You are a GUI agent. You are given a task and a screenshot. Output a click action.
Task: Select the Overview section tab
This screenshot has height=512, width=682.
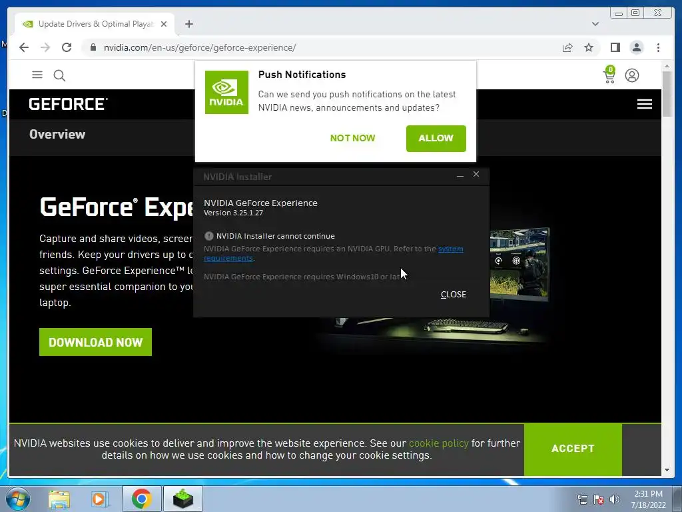click(x=57, y=134)
